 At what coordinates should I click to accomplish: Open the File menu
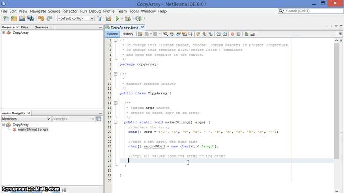4,11
